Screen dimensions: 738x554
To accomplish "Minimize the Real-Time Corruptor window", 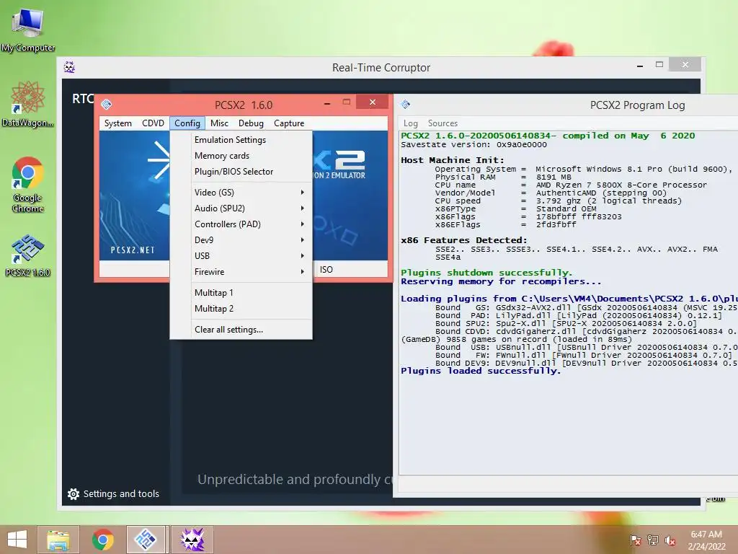I will pos(640,66).
